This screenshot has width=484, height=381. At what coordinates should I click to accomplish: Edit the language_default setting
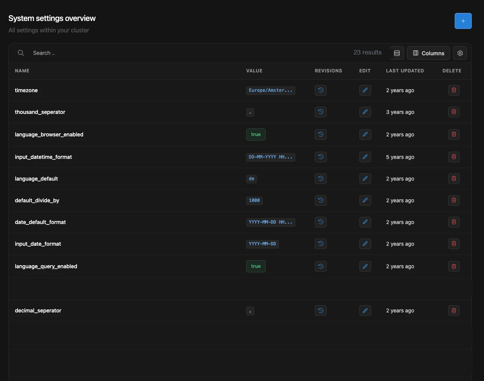(x=365, y=179)
